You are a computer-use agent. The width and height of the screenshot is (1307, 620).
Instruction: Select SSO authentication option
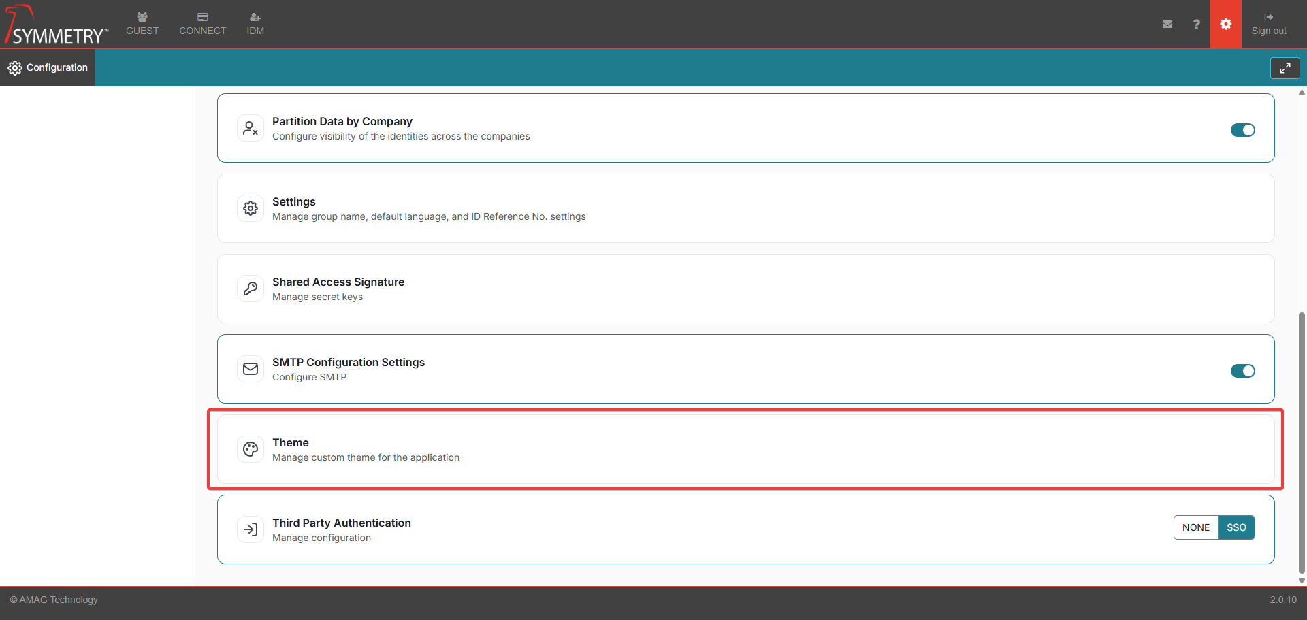click(1236, 527)
